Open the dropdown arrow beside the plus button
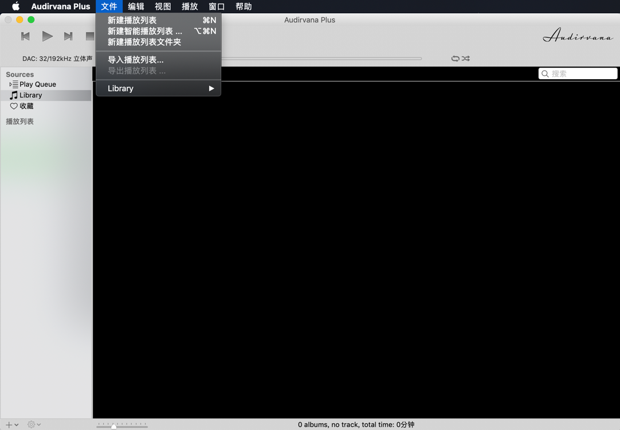 pyautogui.click(x=15, y=424)
